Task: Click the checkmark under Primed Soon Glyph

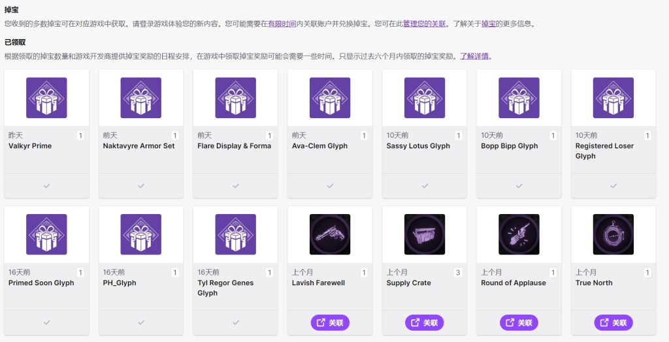Action: pyautogui.click(x=46, y=323)
